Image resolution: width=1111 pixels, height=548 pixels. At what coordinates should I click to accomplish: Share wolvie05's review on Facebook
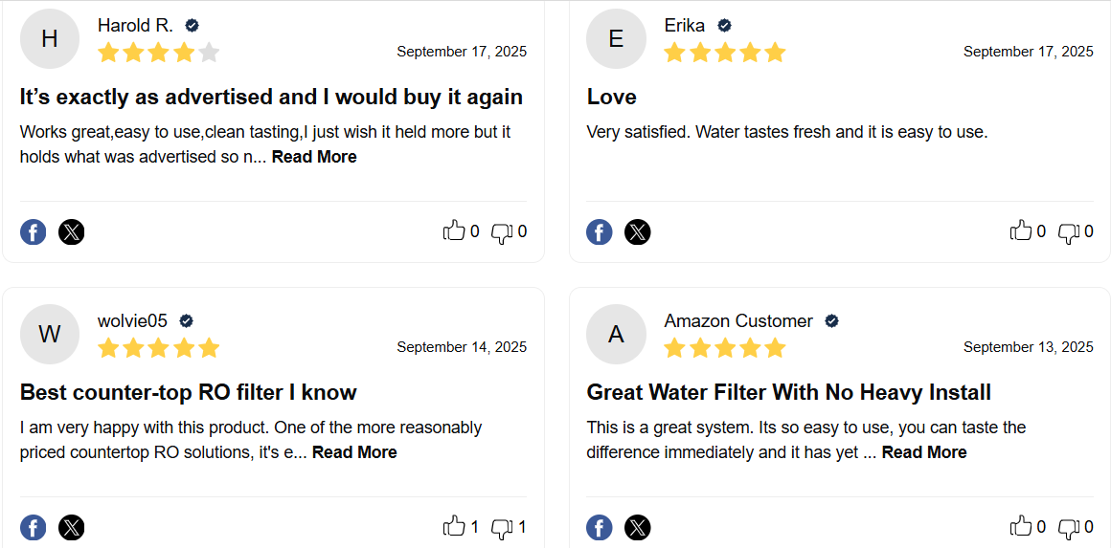pos(34,527)
